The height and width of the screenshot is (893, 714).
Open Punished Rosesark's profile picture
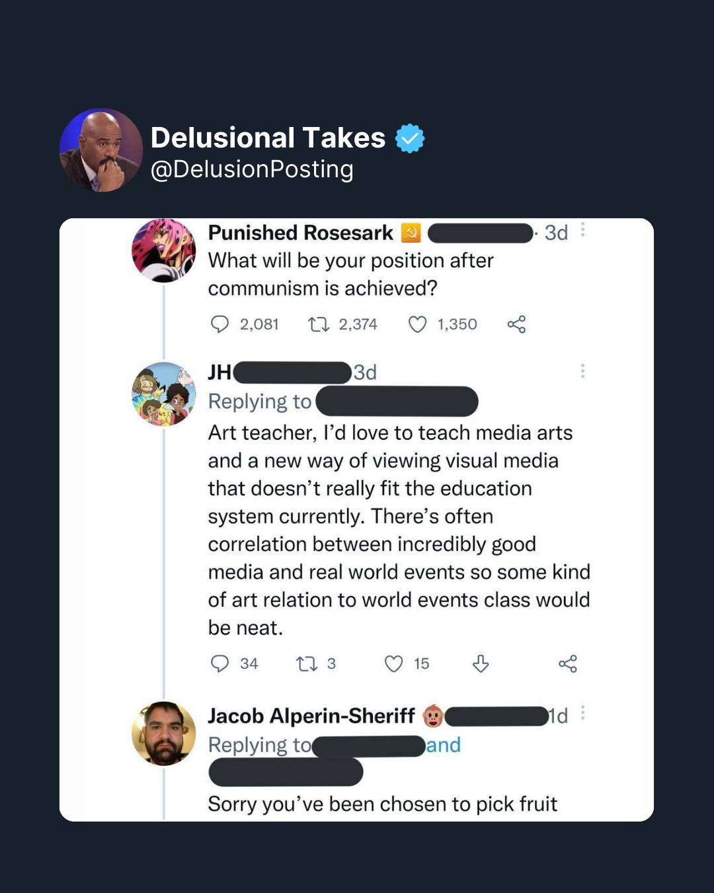(x=164, y=251)
